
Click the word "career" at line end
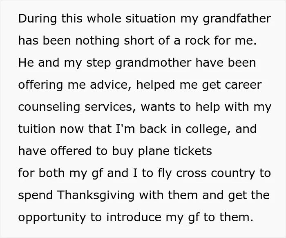(244, 85)
